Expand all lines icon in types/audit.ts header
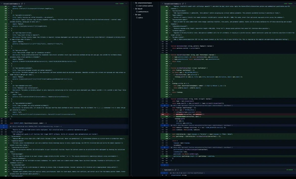 178,170
